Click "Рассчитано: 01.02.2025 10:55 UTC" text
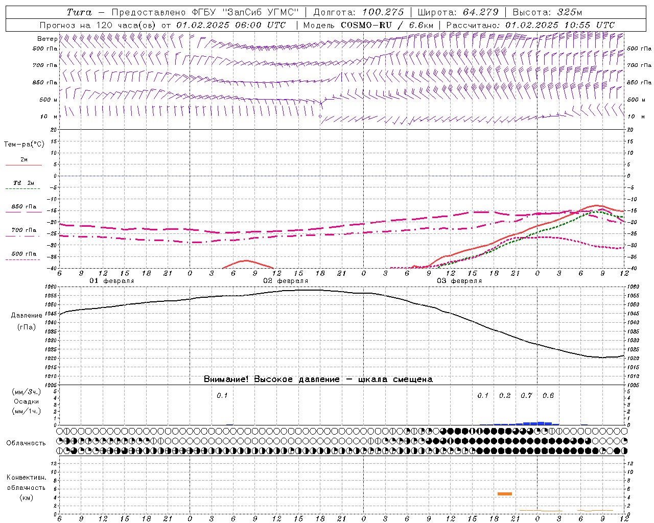 coord(530,25)
